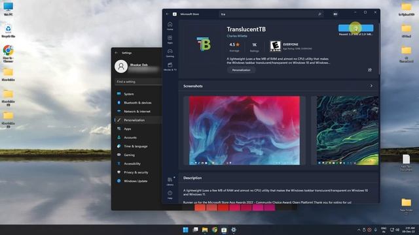Share the TranslucentTB app page
The width and height of the screenshot is (419, 235).
pos(370,70)
